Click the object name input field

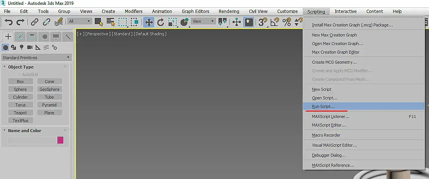point(31,140)
